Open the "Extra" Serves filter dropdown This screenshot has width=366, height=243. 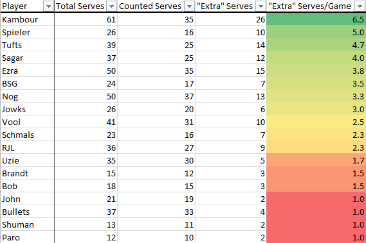pos(261,6)
